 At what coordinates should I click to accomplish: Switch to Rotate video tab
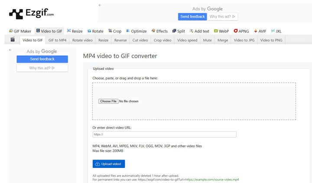click(x=82, y=40)
